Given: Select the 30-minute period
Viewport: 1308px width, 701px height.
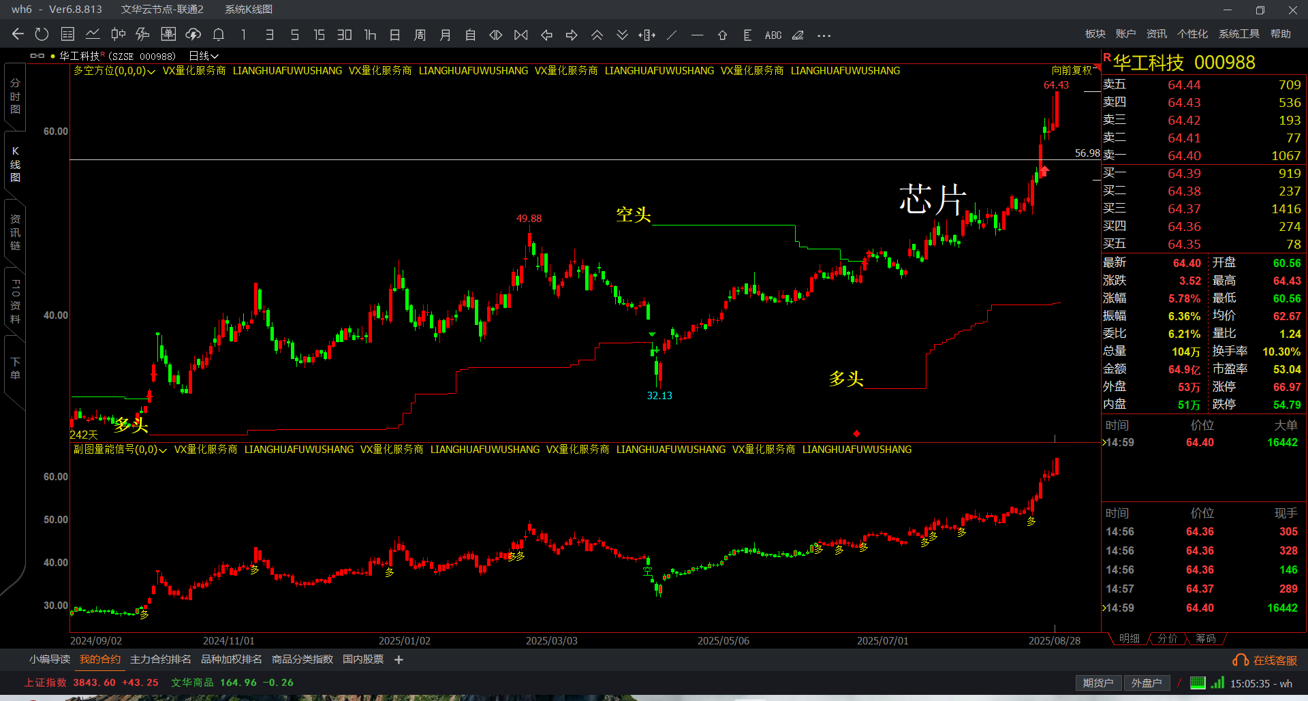Looking at the screenshot, I should [345, 35].
